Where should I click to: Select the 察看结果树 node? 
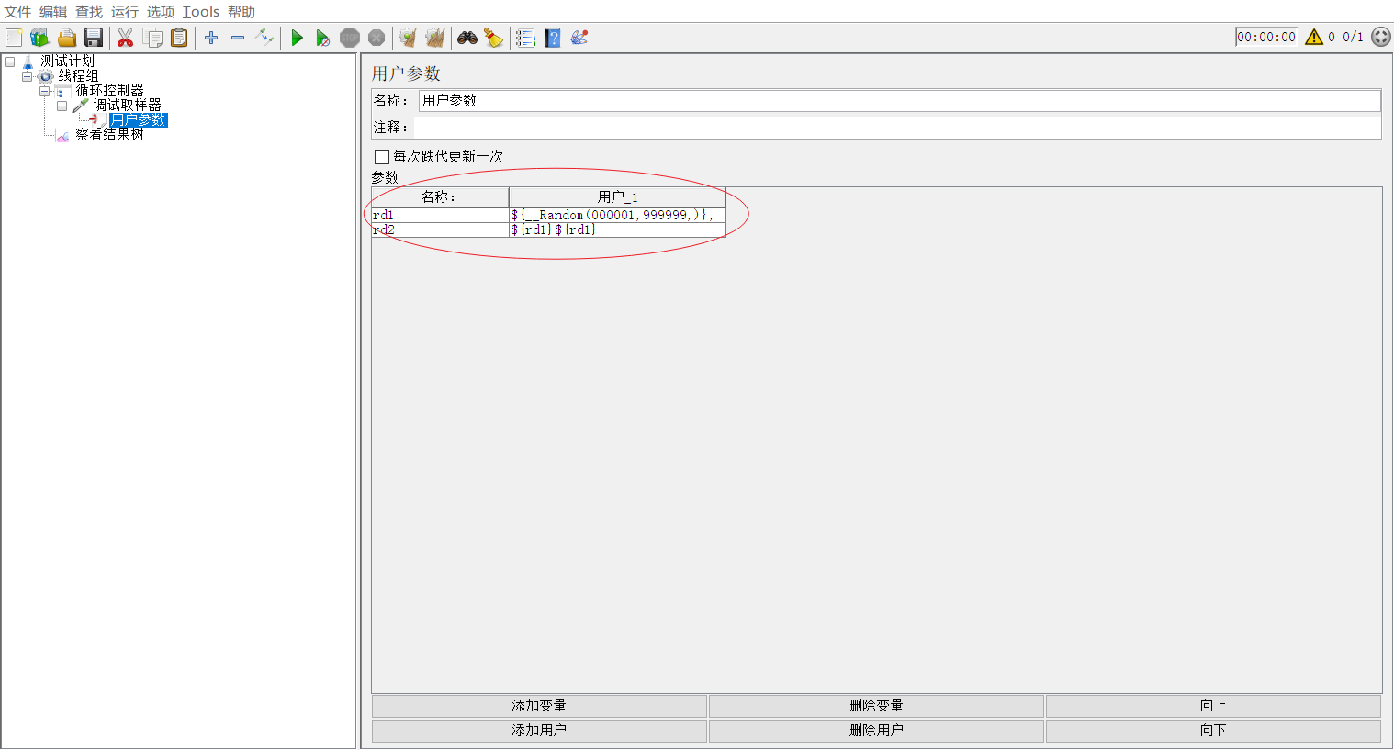[x=107, y=134]
